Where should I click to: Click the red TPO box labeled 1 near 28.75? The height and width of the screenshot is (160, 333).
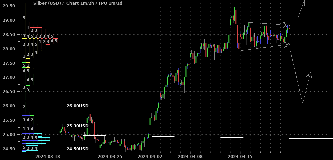coord(28,28)
